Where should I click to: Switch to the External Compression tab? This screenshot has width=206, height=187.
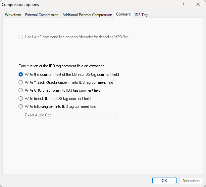tap(42, 15)
